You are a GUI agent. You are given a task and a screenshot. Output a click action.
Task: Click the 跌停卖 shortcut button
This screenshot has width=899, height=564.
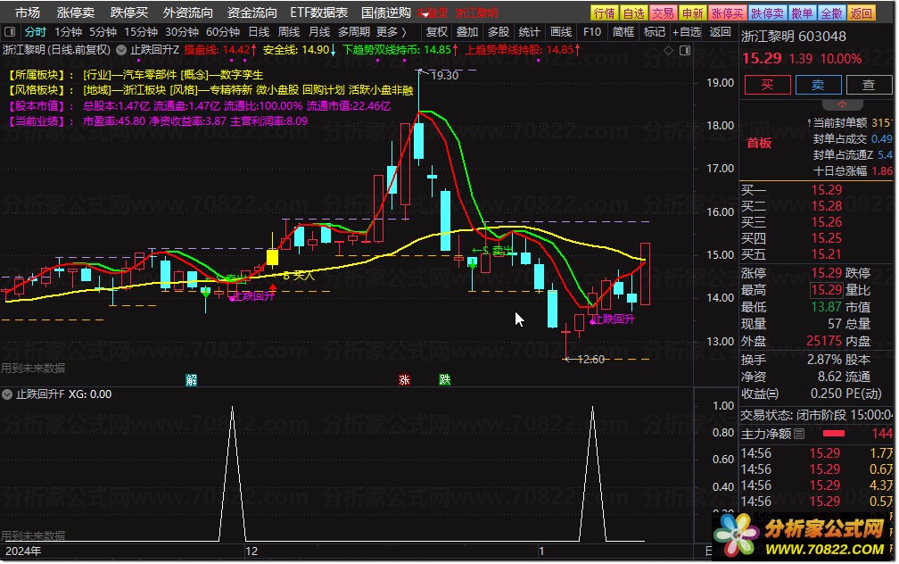(x=767, y=13)
